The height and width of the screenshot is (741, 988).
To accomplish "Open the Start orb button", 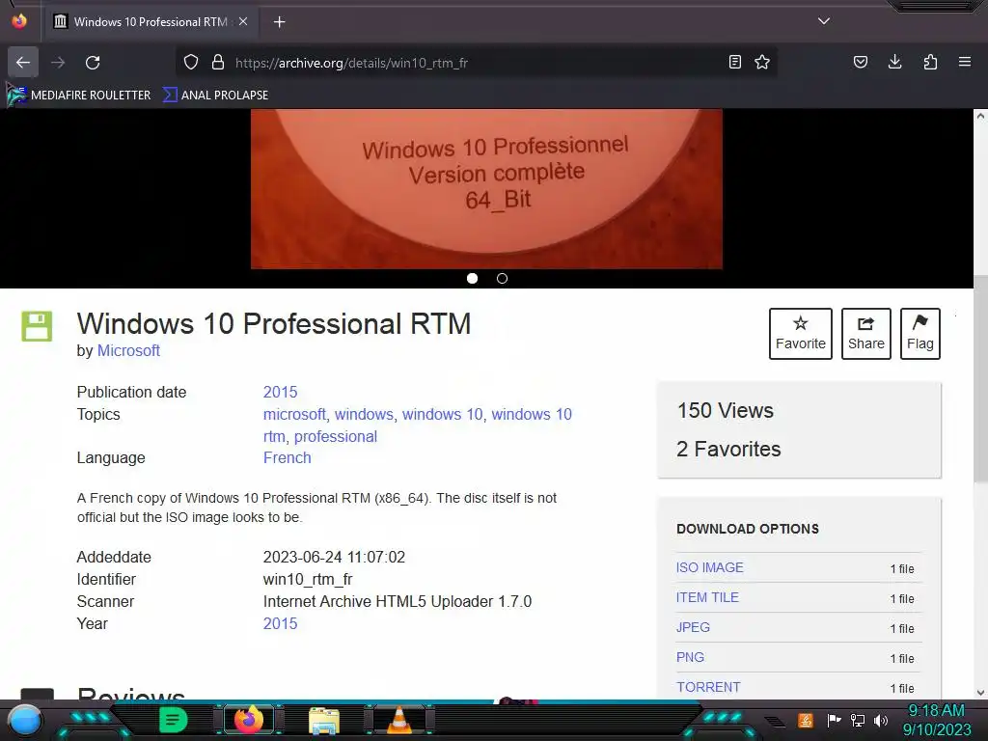I will click(26, 720).
